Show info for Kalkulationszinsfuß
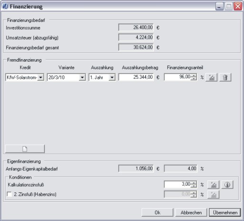The width and height of the screenshot is (244, 221). coord(227,185)
